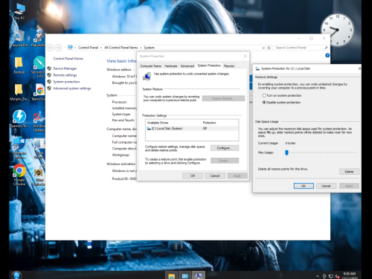Click the Search Control Panel field
This screenshot has width=372, height=279.
pyautogui.click(x=298, y=48)
